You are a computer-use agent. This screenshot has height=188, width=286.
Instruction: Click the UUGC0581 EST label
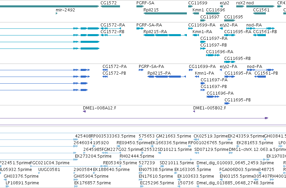(49, 170)
